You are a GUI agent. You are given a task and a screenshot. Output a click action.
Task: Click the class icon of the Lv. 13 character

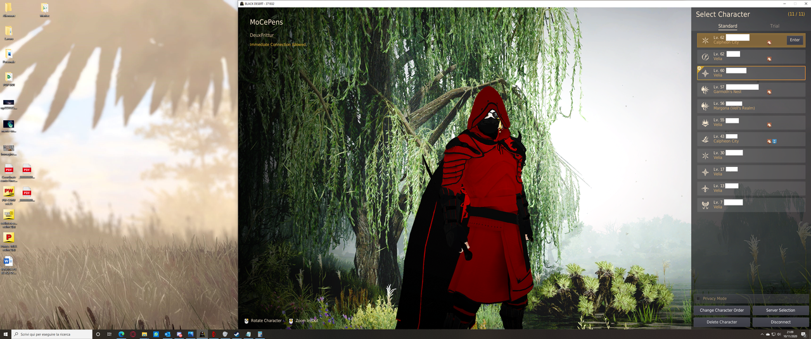pyautogui.click(x=705, y=188)
